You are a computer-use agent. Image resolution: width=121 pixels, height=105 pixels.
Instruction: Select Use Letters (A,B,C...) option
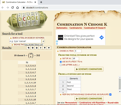tap(61, 65)
